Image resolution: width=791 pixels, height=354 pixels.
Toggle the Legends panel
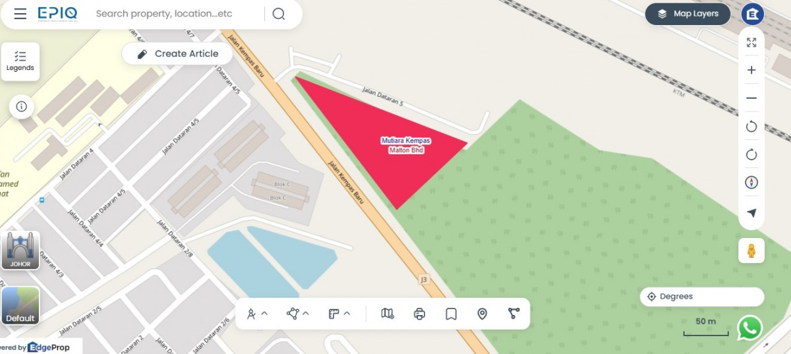click(x=20, y=61)
